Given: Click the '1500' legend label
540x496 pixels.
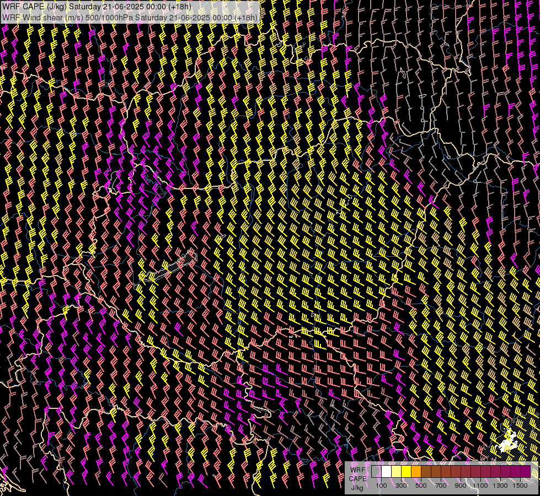Looking at the screenshot, I should point(520,486).
